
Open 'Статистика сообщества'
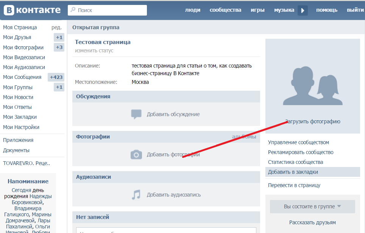click(295, 162)
